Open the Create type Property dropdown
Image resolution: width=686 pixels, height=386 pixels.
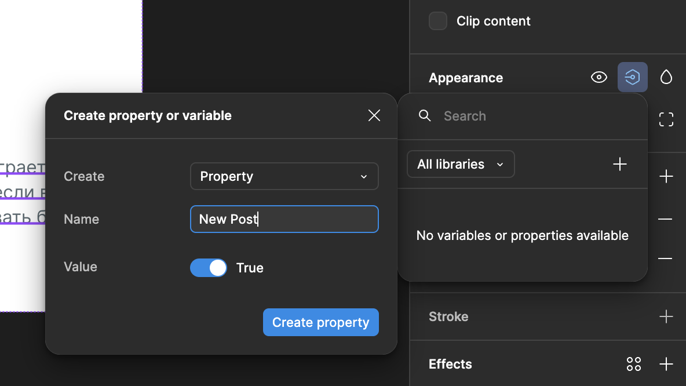284,176
